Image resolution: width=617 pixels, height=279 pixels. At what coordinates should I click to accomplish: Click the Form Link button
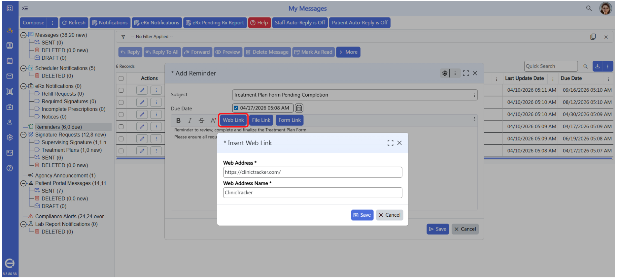coord(290,120)
